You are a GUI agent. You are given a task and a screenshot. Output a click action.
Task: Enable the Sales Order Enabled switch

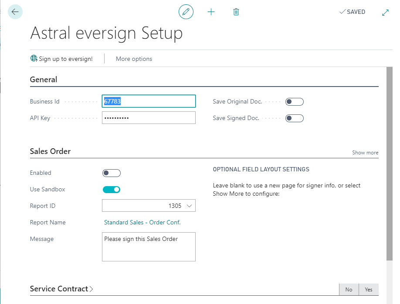coord(111,173)
